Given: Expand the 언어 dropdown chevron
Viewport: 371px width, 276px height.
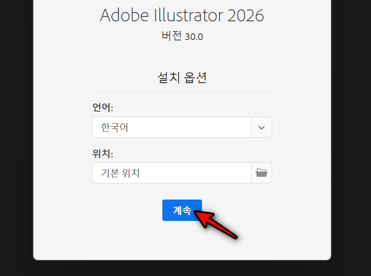Looking at the screenshot, I should (262, 127).
